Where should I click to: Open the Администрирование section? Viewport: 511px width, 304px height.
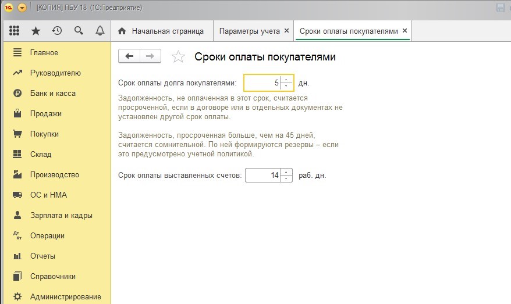pyautogui.click(x=65, y=297)
